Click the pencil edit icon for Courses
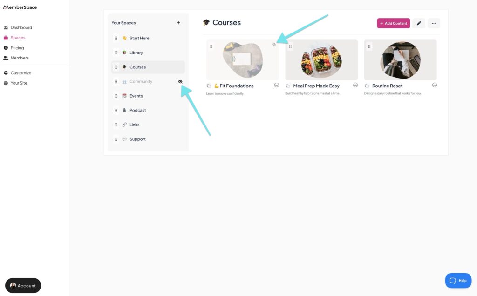Image resolution: width=477 pixels, height=296 pixels. pyautogui.click(x=419, y=23)
